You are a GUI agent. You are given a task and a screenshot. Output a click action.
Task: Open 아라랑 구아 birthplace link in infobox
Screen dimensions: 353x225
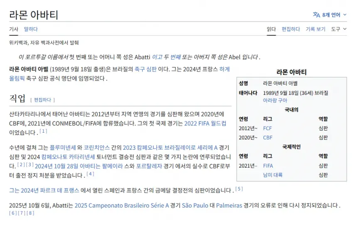[x=275, y=100]
